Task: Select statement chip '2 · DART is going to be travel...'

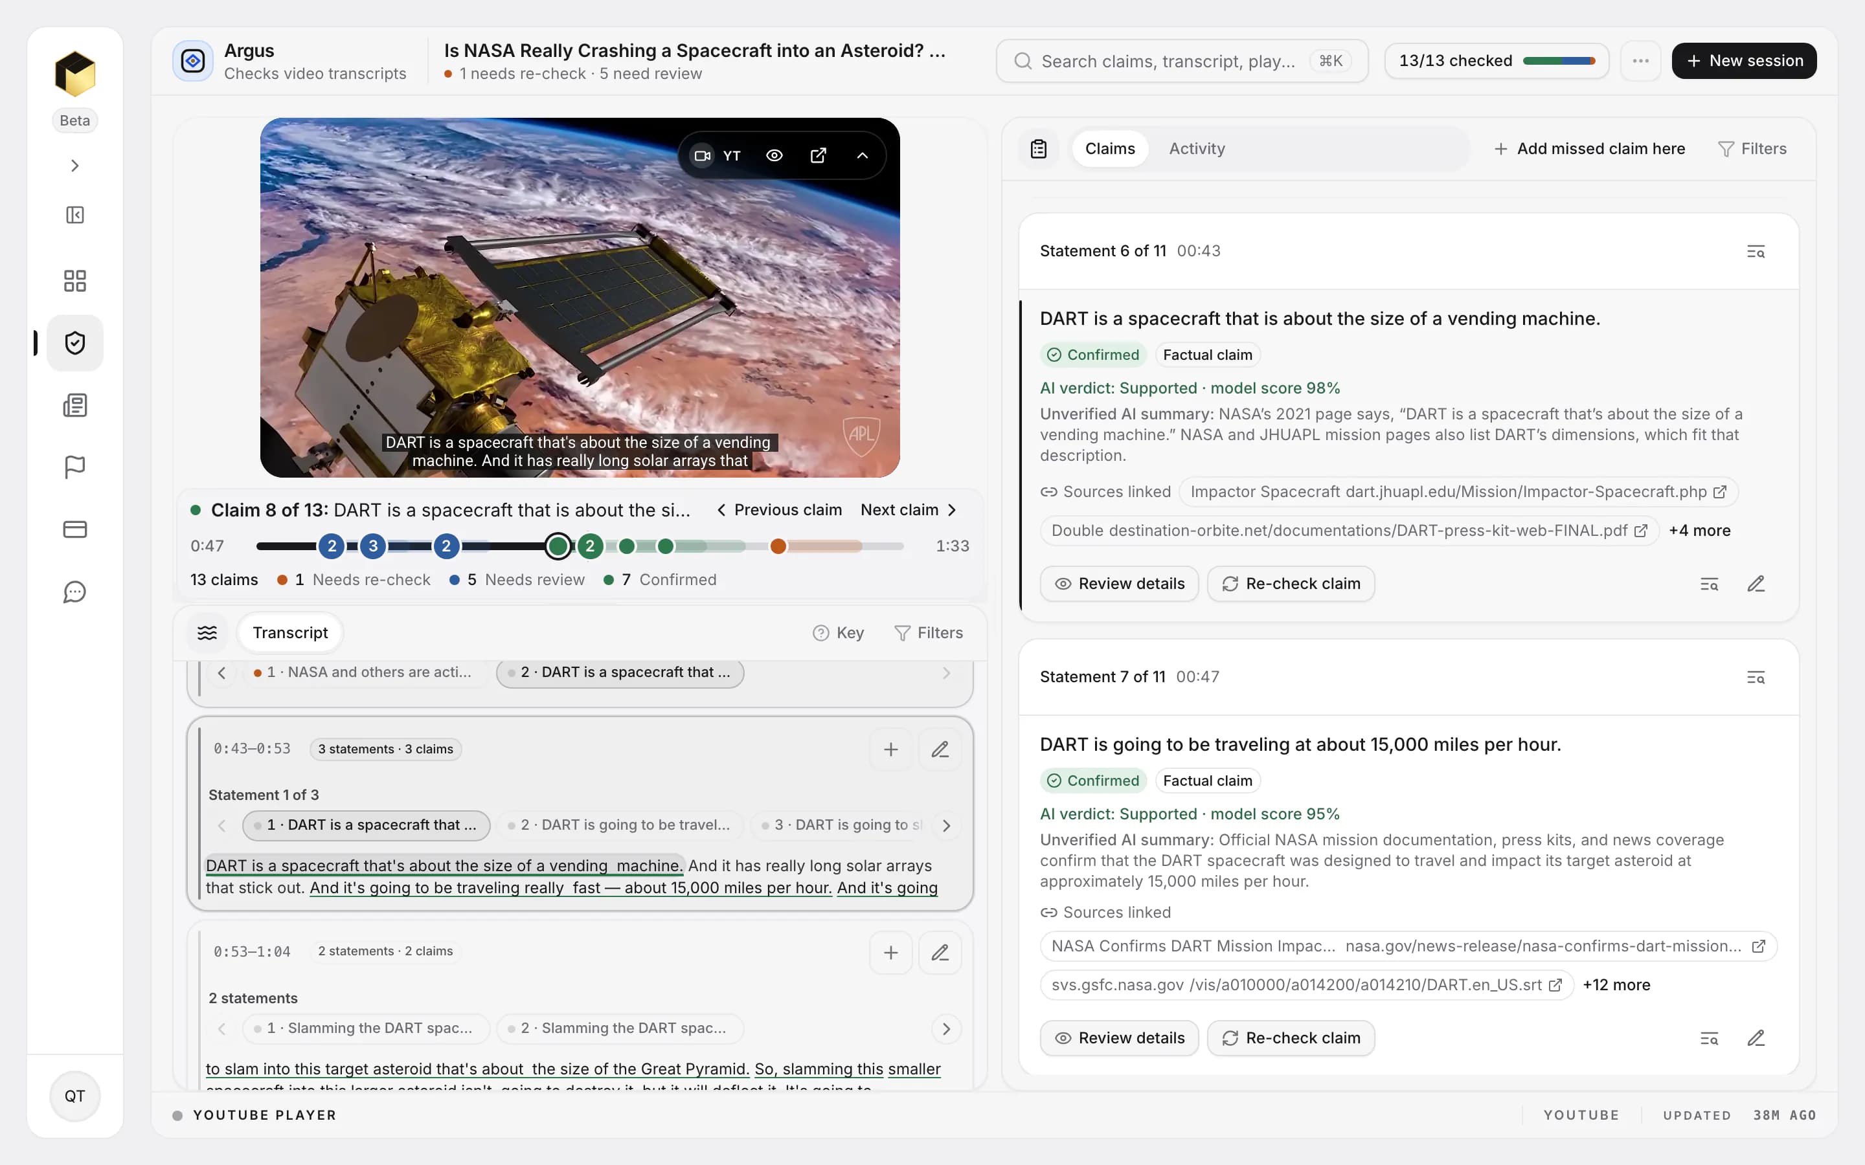Action: tap(620, 825)
